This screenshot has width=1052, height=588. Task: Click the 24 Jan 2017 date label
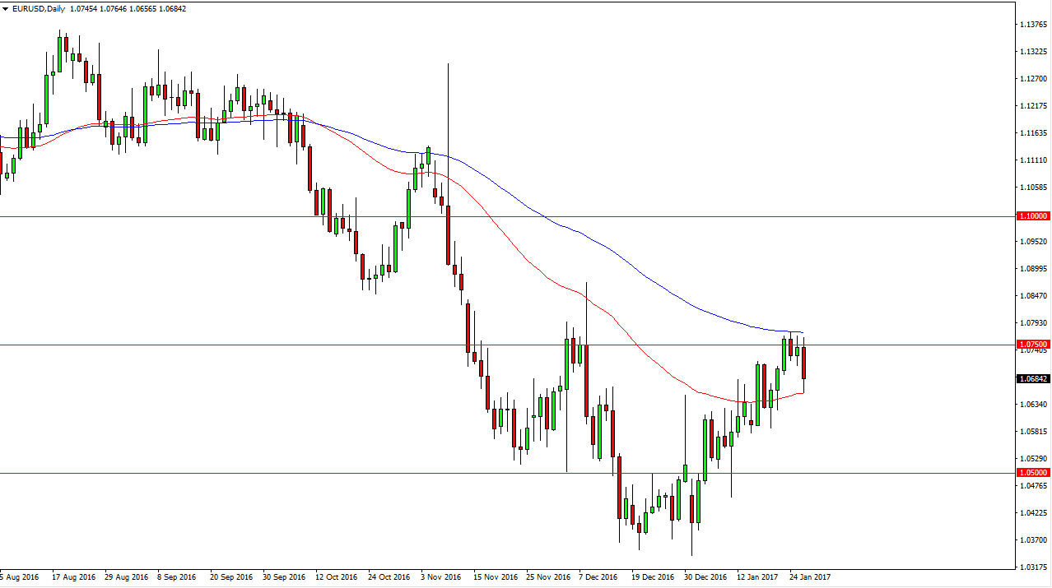pyautogui.click(x=811, y=576)
